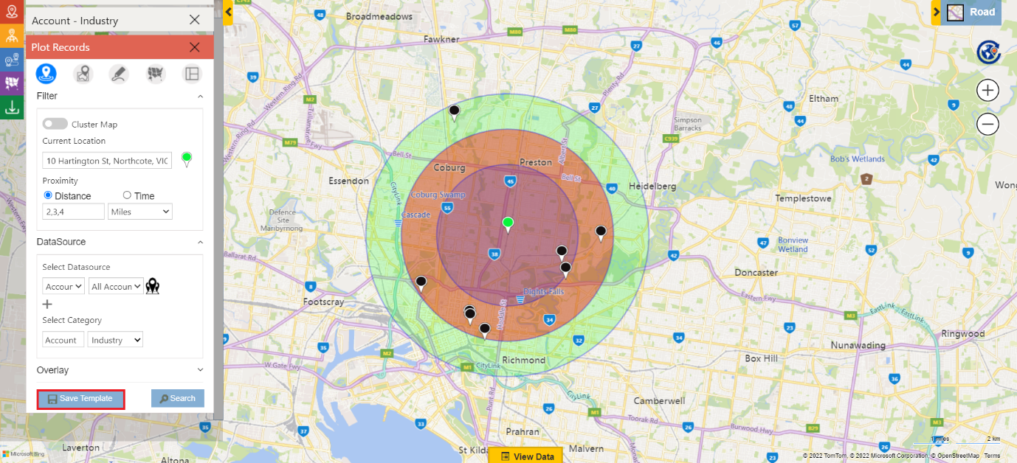Click the Save Template button
This screenshot has height=463, width=1017.
(x=80, y=399)
